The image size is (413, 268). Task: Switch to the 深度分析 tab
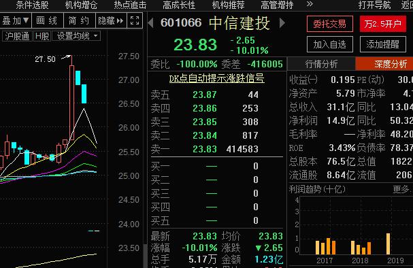coord(384,64)
